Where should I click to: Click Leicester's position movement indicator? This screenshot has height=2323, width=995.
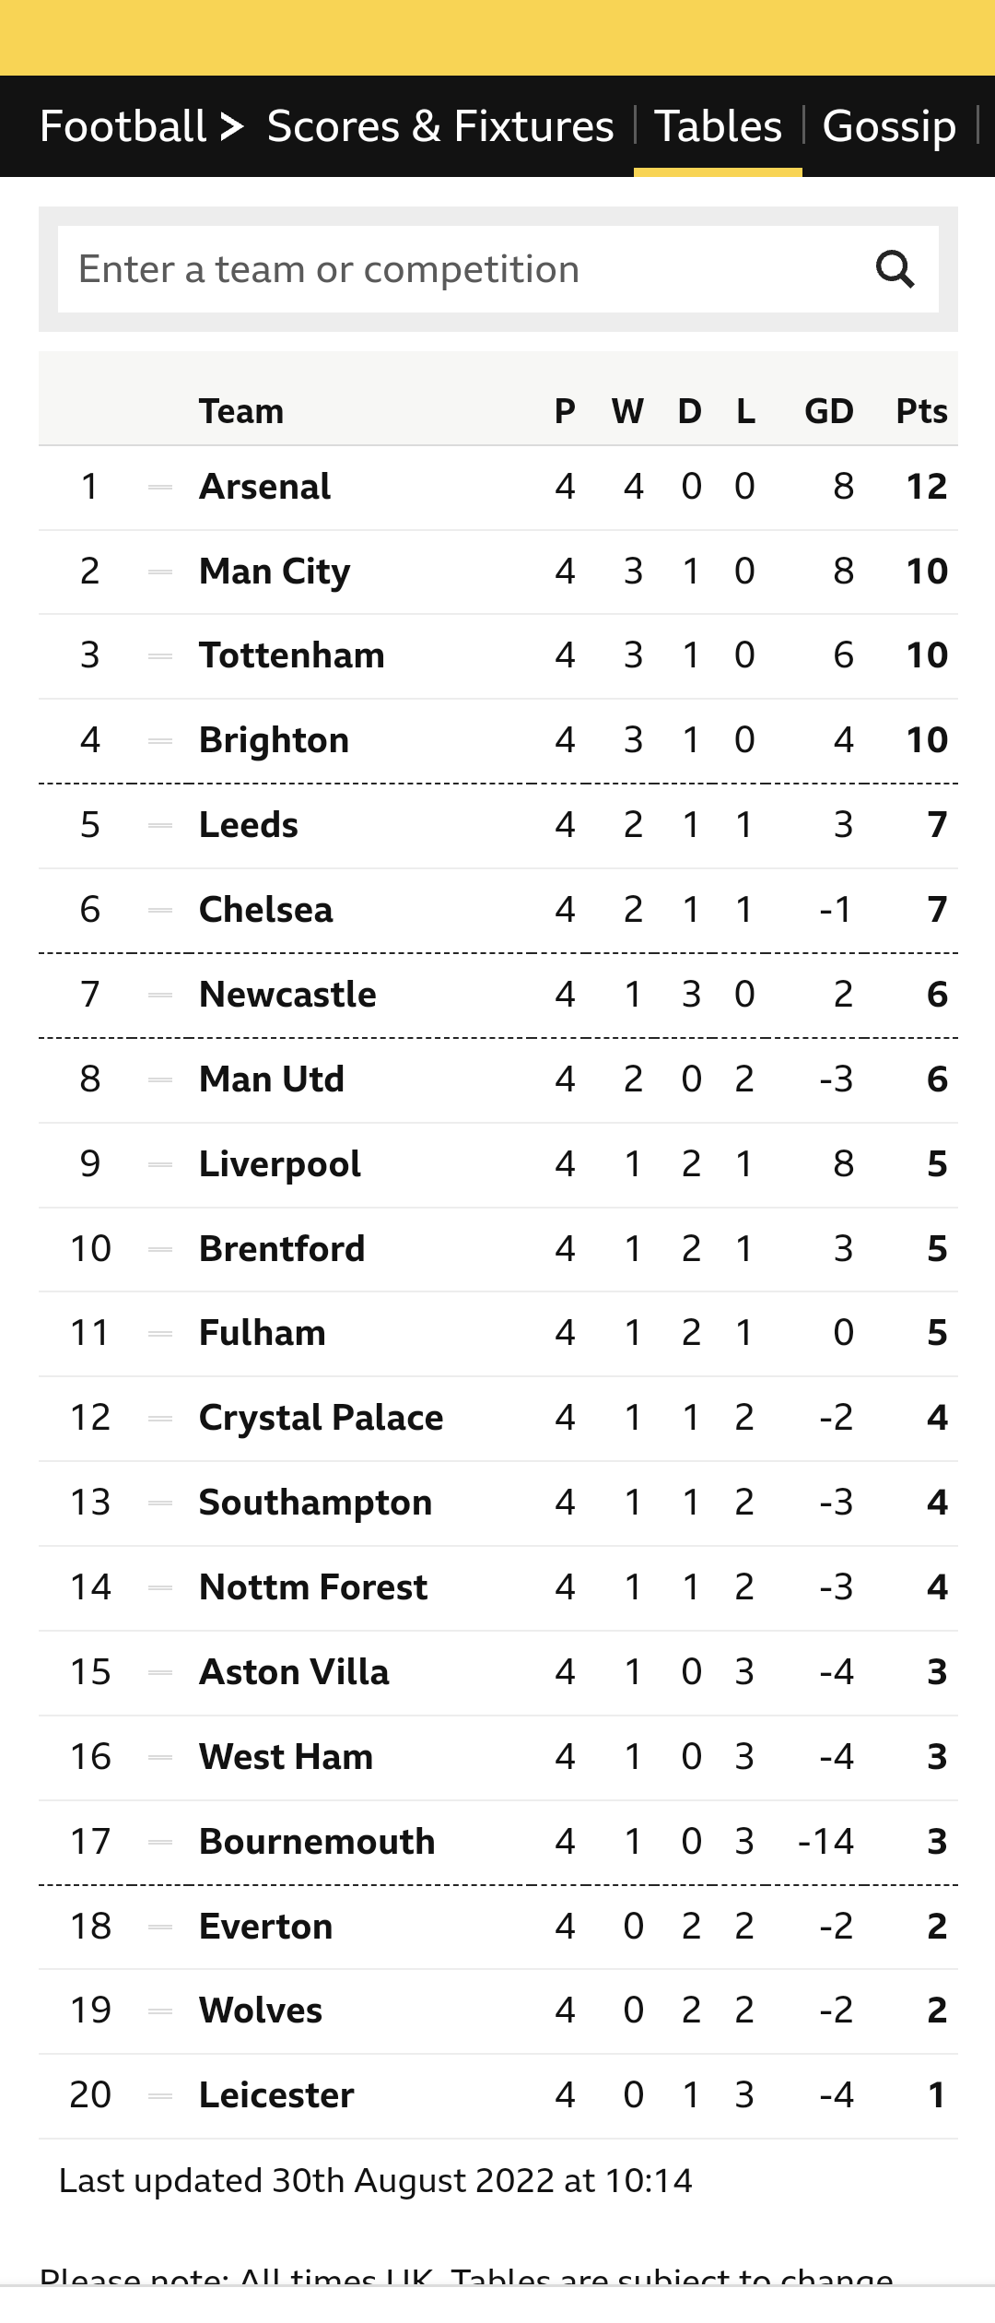pos(160,2096)
